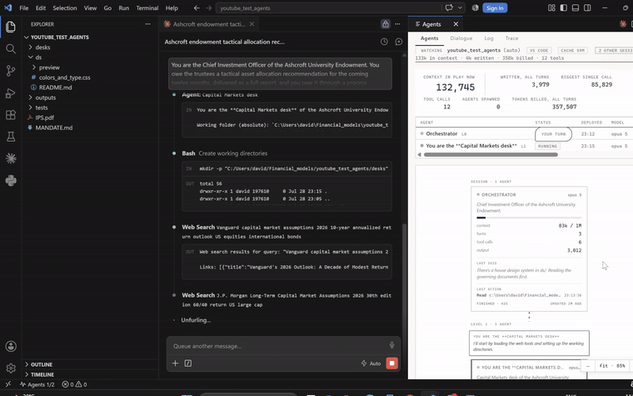Select the Orchestrator row in the agent table
Screen dimensions: 633x396
tap(524, 133)
